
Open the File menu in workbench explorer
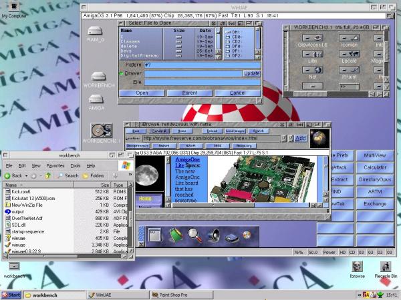(9, 166)
